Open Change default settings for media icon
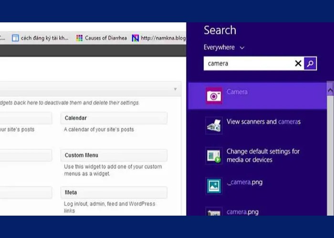 (213, 156)
